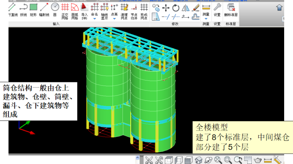Click the up arrow at ribbon's right
The width and height of the screenshot is (293, 164).
[279, 7]
